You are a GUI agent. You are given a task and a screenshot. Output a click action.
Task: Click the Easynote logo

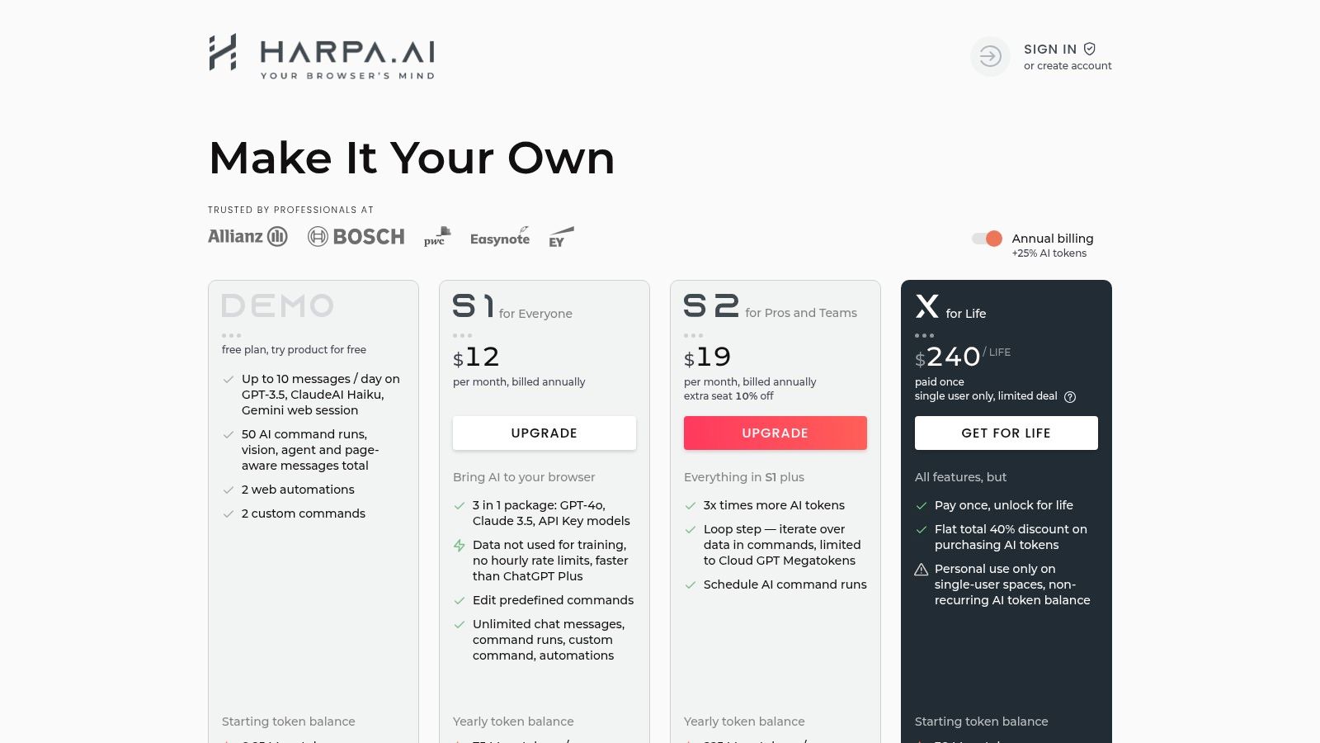point(500,238)
